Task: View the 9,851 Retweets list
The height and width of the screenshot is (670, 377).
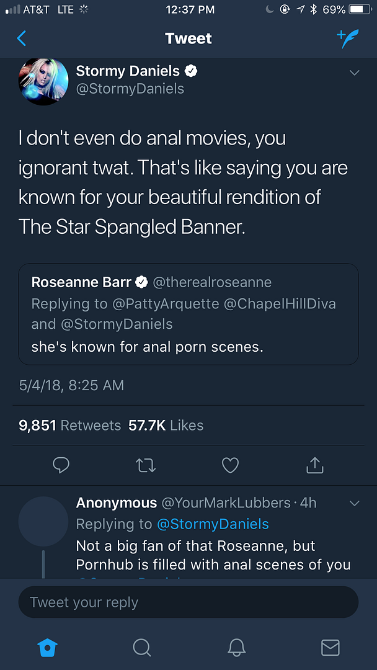Action: pos(69,426)
